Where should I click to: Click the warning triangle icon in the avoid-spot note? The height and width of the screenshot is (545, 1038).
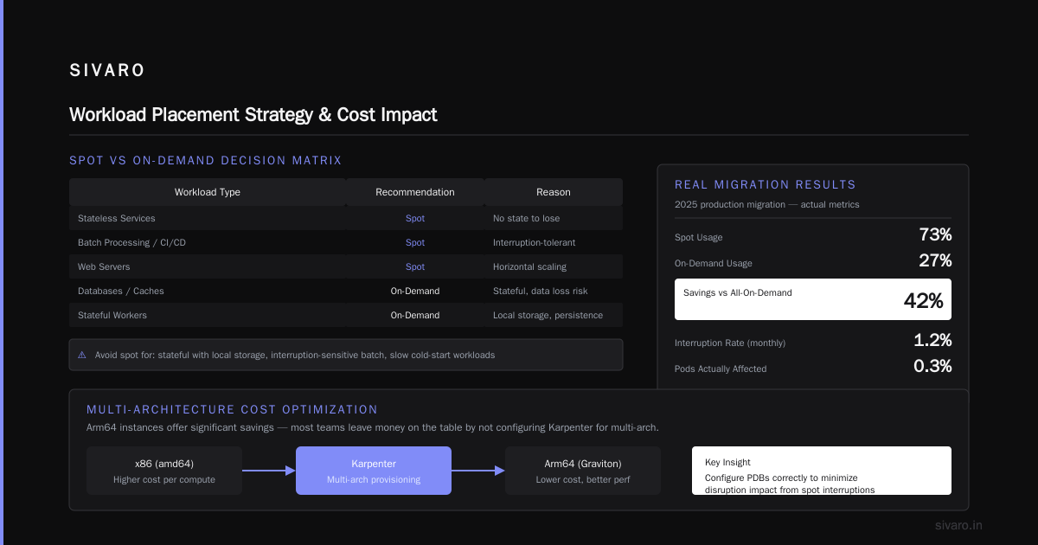(82, 355)
